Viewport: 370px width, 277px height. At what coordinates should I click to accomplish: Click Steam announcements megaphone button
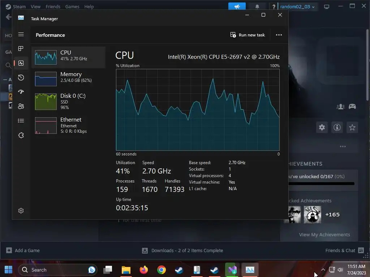tap(237, 6)
